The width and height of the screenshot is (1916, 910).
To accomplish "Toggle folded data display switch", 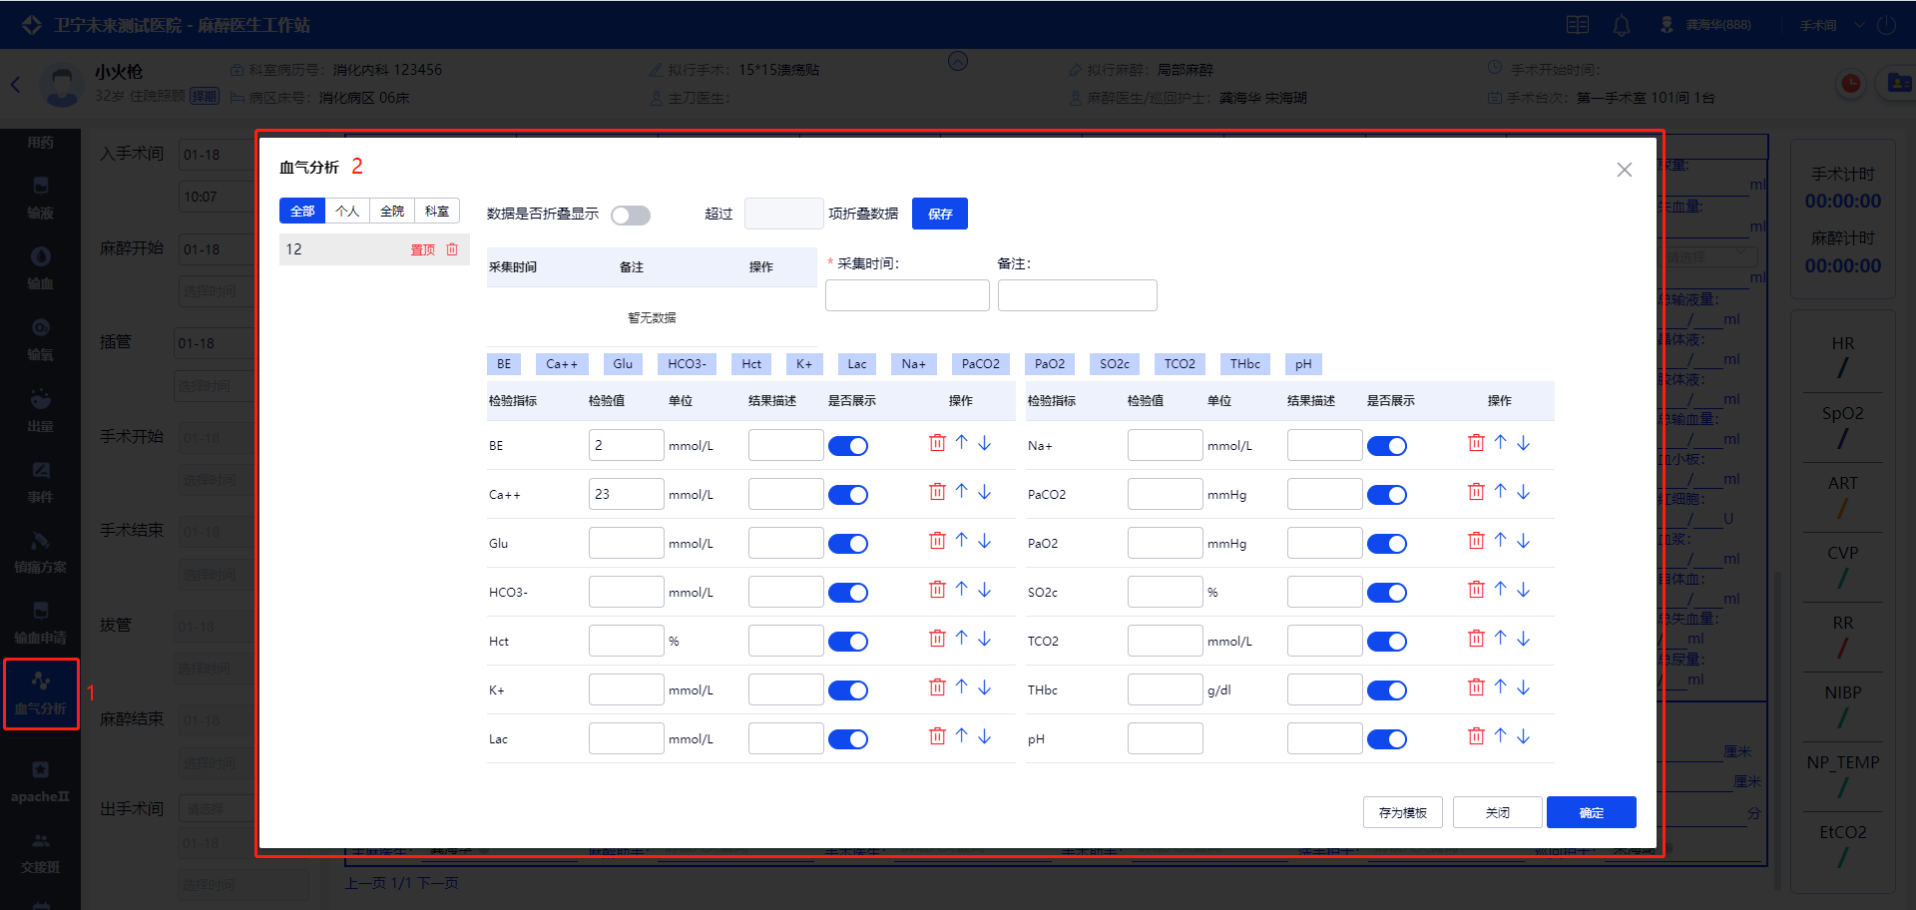I will click(631, 216).
